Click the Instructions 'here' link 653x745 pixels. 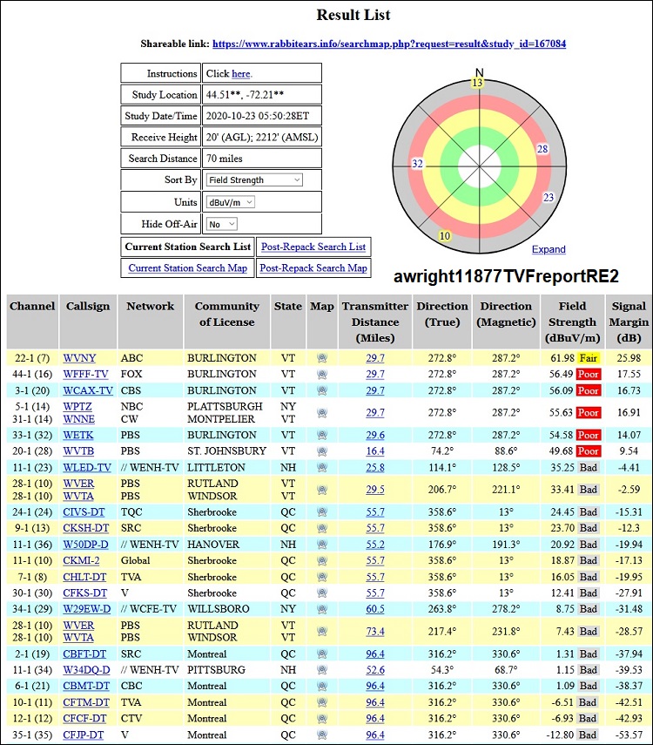click(x=241, y=74)
